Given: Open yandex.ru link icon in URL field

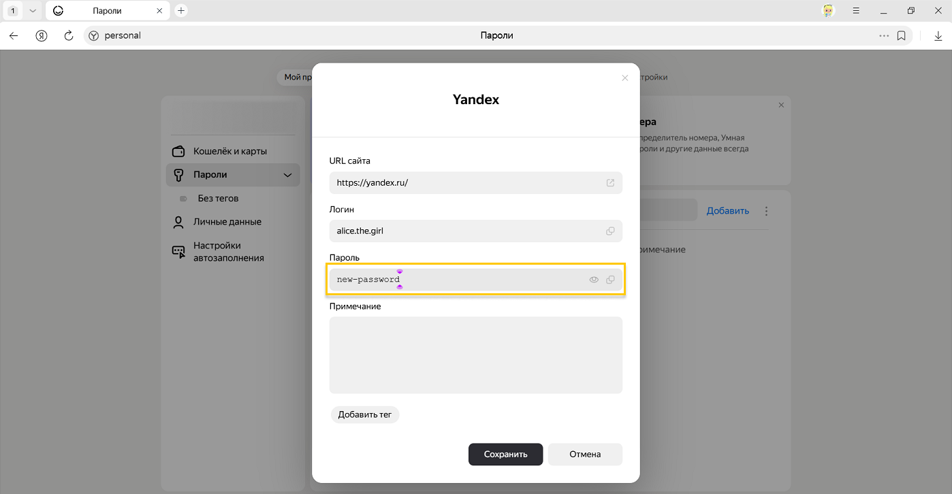Looking at the screenshot, I should click(610, 183).
